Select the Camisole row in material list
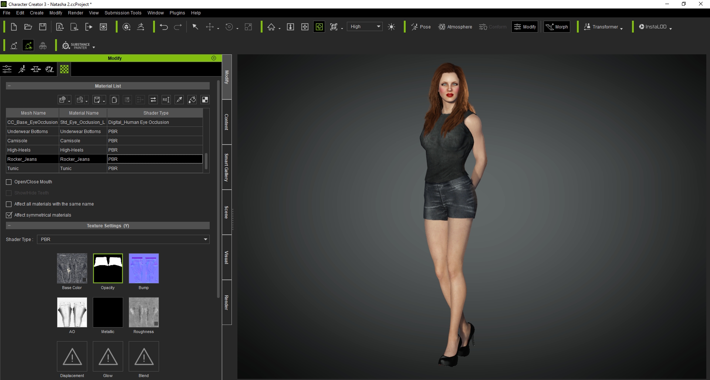Screen dimensions: 710x380 point(104,141)
